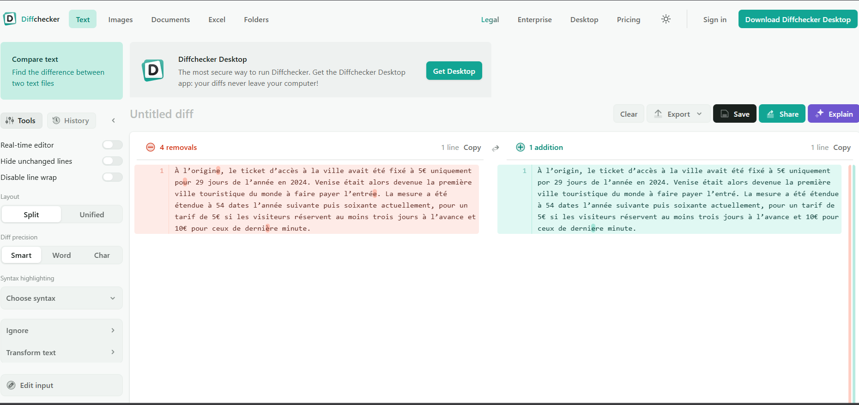Click the purple Explain button
Viewport: 859px width, 405px height.
coord(834,114)
